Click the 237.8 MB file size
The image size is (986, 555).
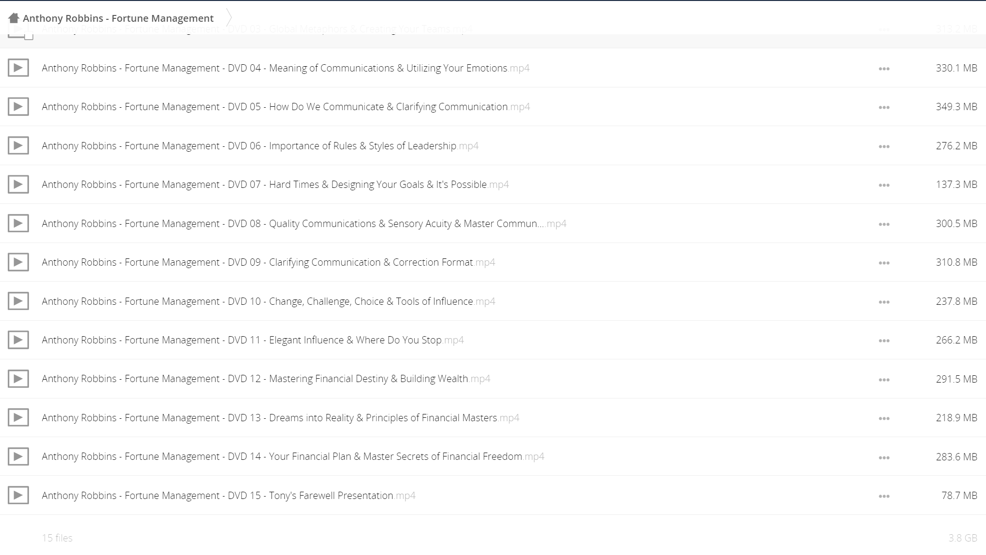tap(957, 301)
